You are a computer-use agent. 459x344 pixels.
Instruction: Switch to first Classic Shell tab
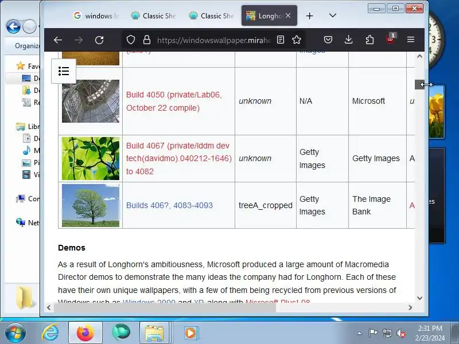click(153, 16)
